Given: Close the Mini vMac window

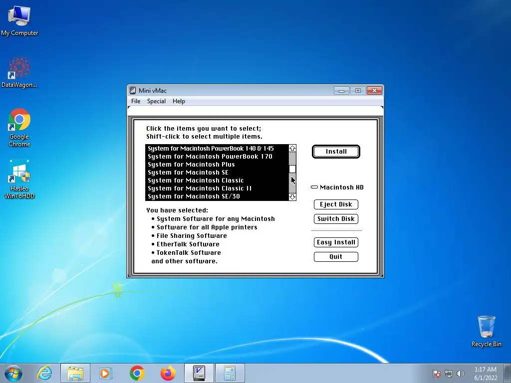Looking at the screenshot, I should click(374, 91).
